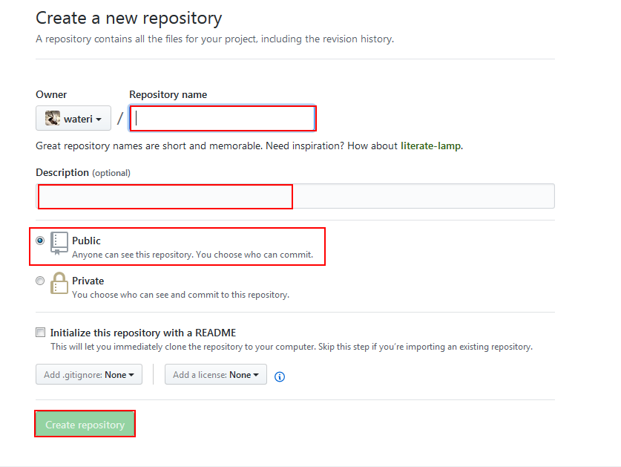Click the wateri avatar image

[x=52, y=118]
